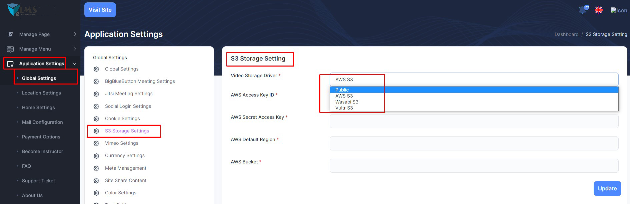Open Currency Settings from Global Settings list
630x204 pixels.
pyautogui.click(x=125, y=155)
